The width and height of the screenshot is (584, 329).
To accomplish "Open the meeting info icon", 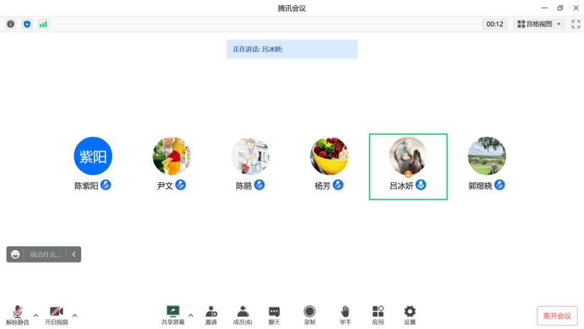I will (11, 24).
